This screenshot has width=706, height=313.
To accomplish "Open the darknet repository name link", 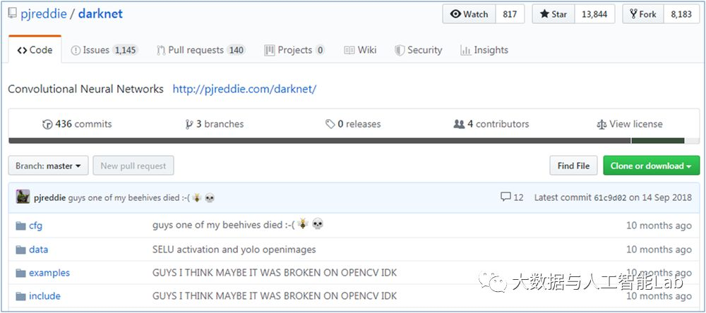I will coord(100,14).
